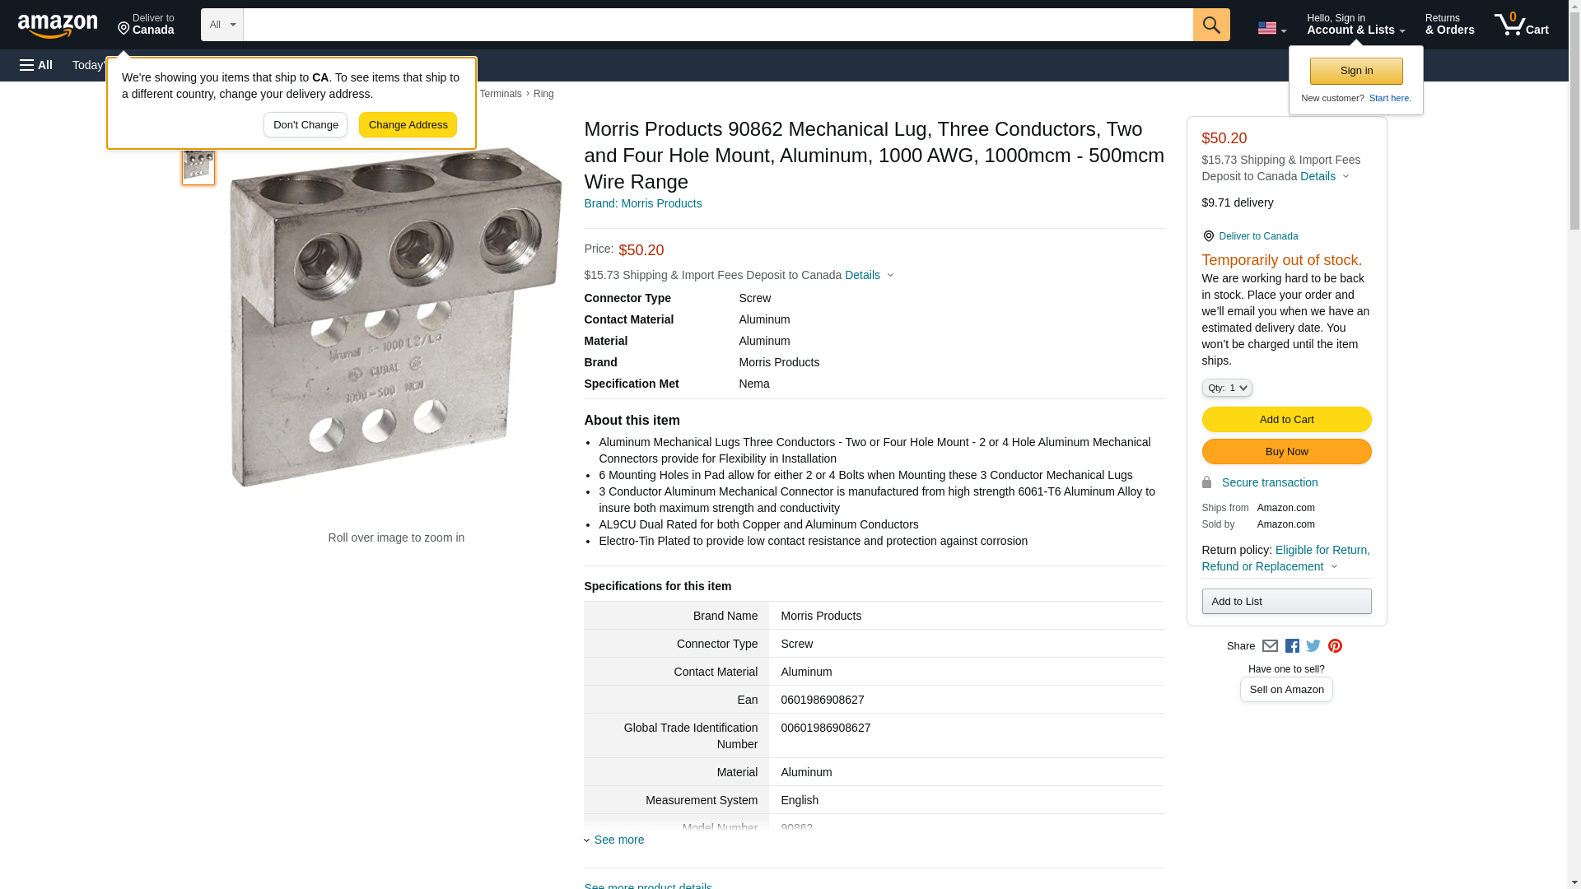
Task: Expand See more specifications
Action: [618, 840]
